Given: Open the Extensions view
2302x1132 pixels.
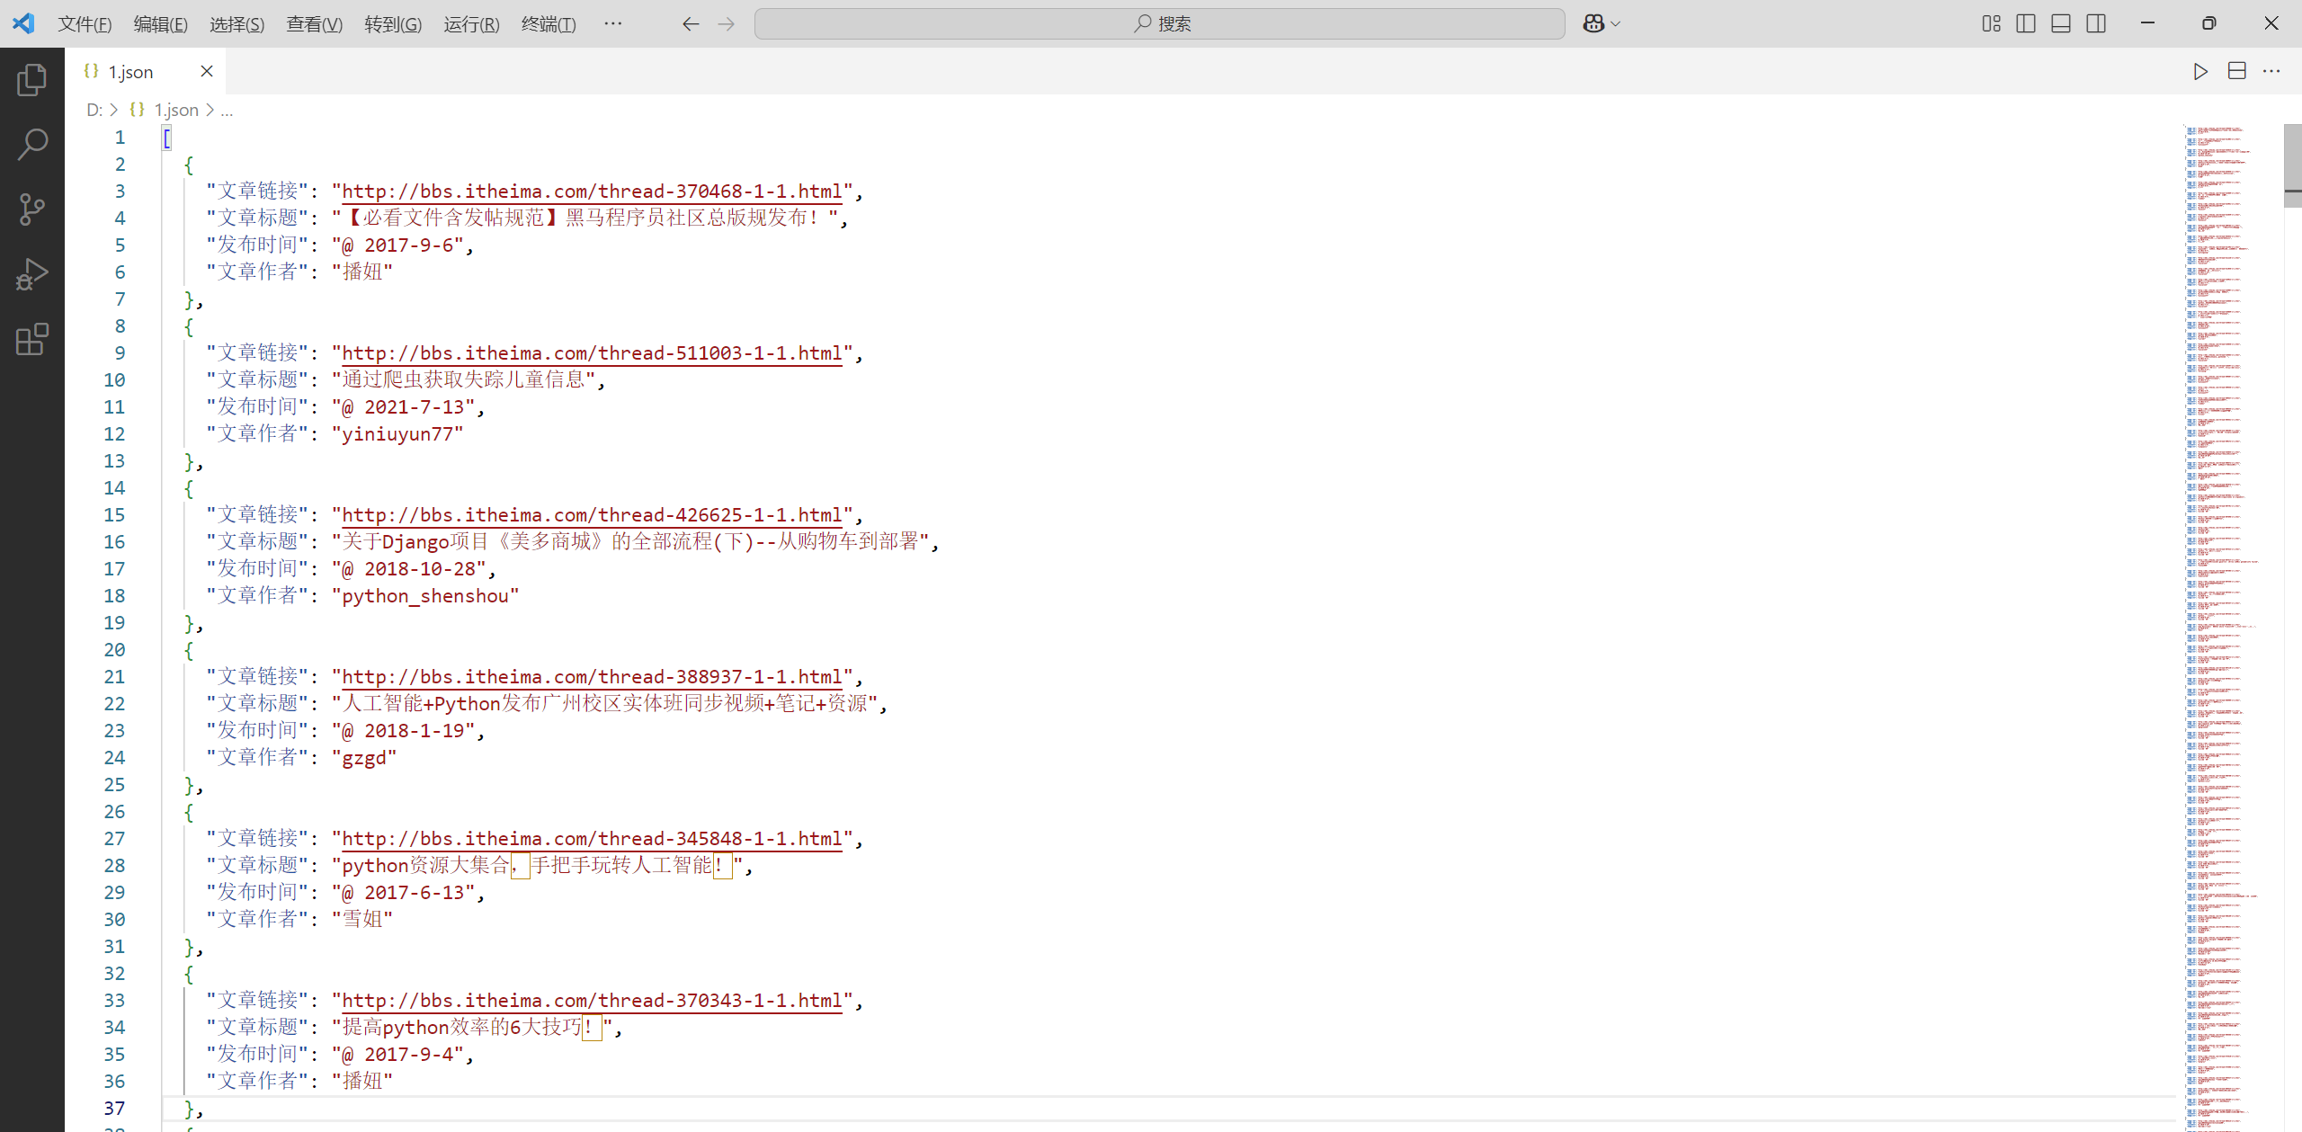Looking at the screenshot, I should tap(31, 339).
